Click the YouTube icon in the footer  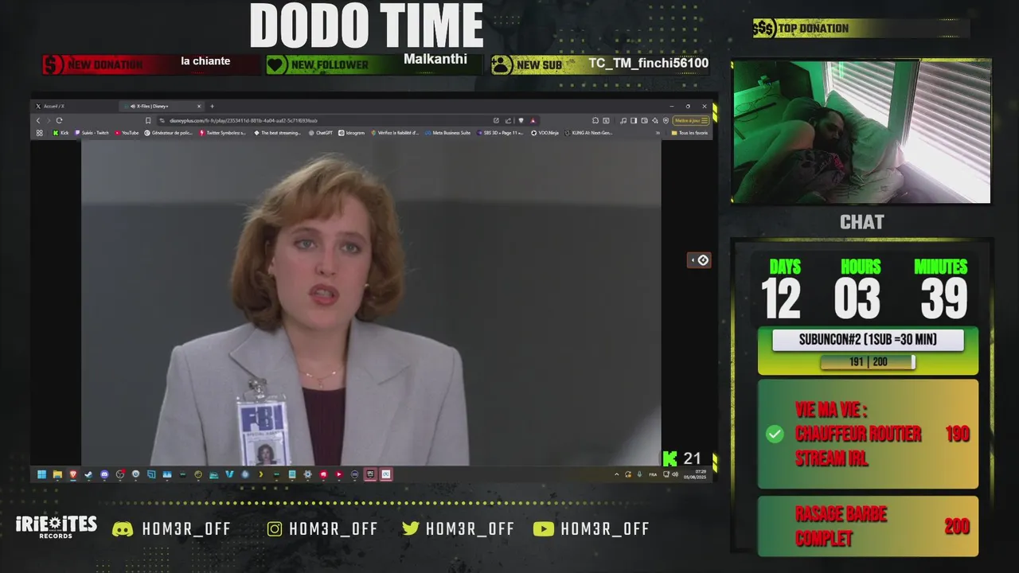tap(543, 529)
